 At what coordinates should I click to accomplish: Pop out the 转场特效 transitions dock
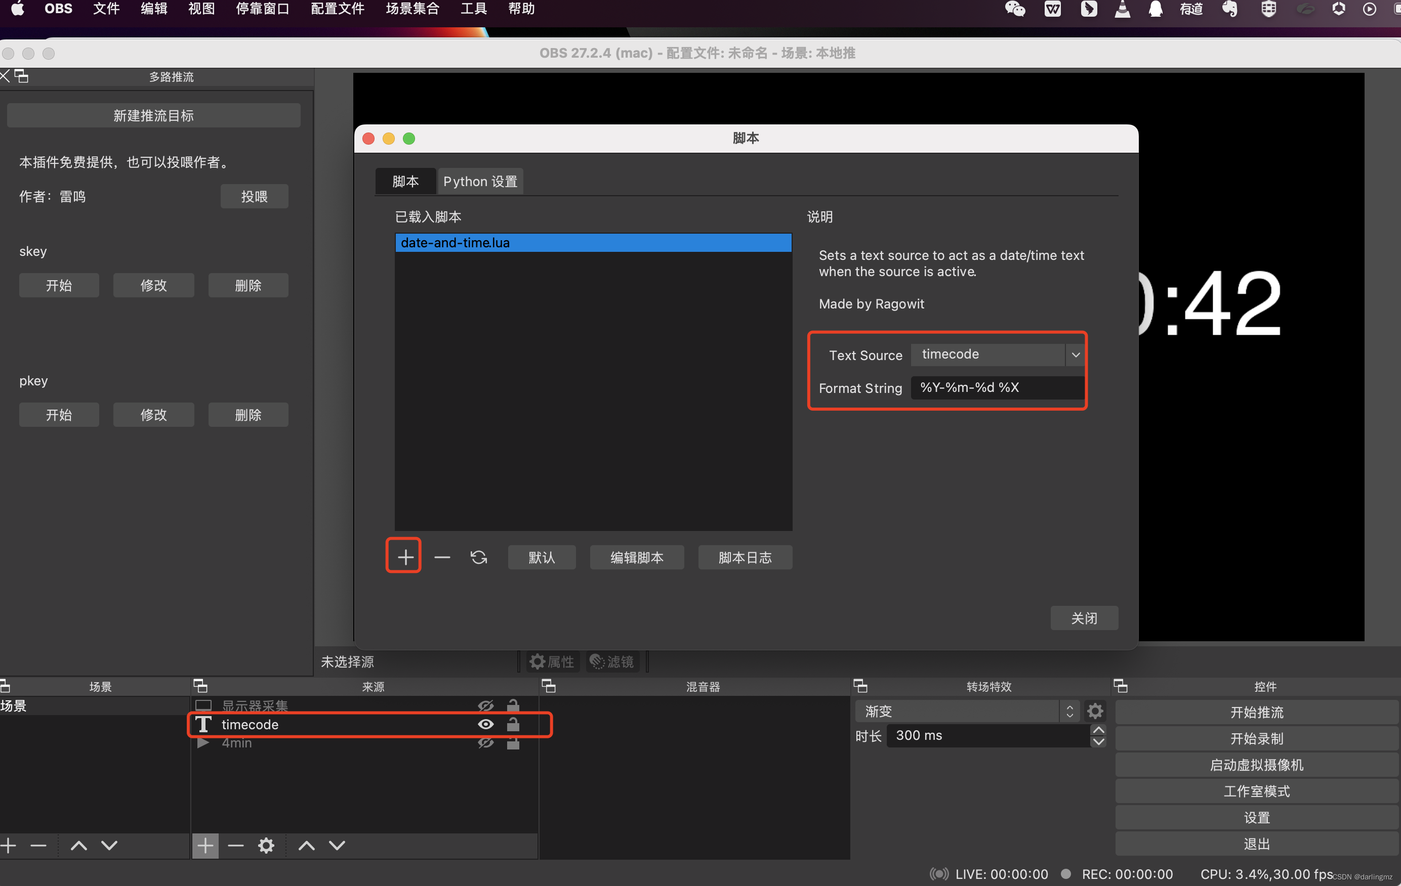(x=860, y=686)
